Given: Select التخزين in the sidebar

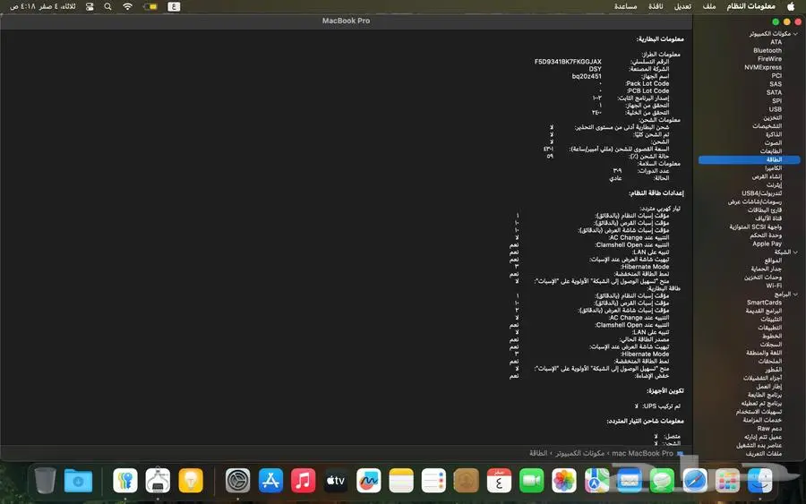Looking at the screenshot, I should [773, 117].
